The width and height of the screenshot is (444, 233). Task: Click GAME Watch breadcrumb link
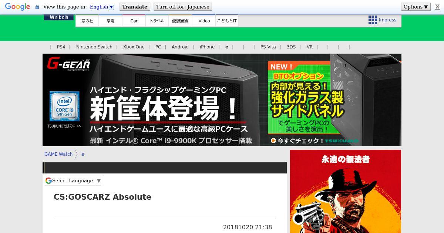point(58,154)
